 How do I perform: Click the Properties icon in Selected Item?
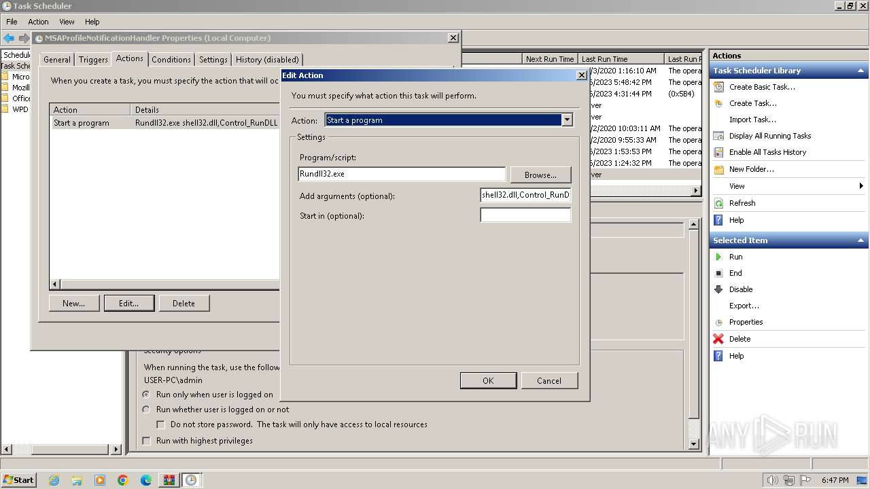(x=718, y=322)
